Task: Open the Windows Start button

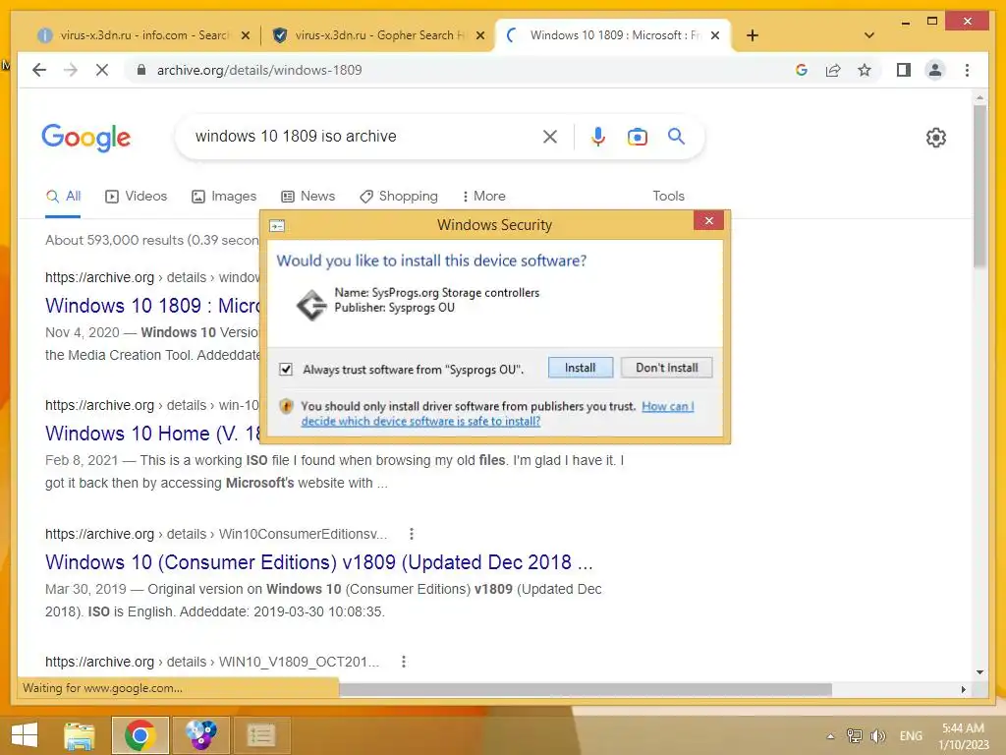Action: tap(25, 735)
